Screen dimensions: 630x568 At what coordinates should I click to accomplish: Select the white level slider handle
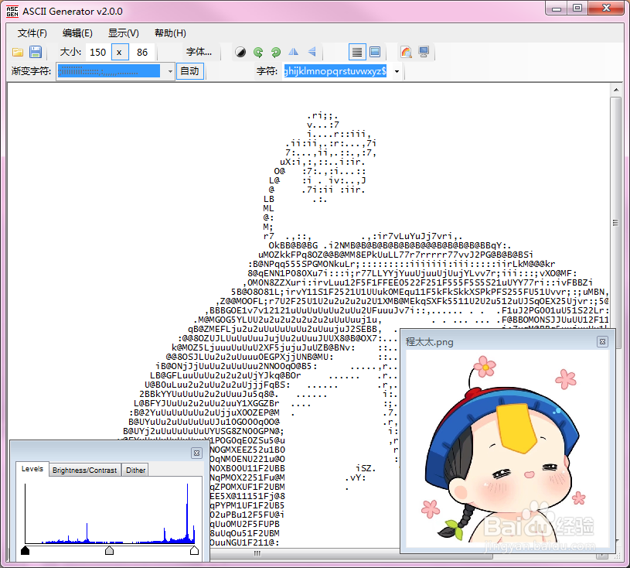coord(194,550)
